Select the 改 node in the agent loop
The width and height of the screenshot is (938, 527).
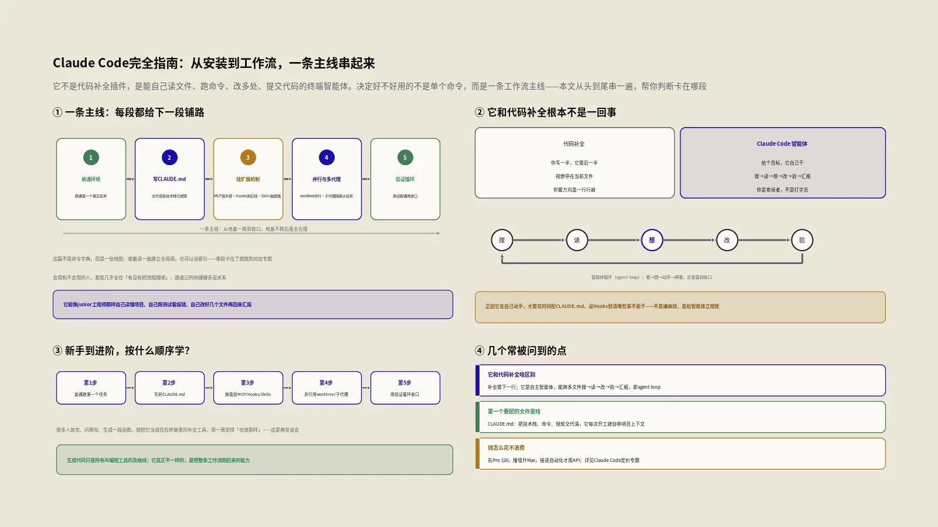click(727, 240)
